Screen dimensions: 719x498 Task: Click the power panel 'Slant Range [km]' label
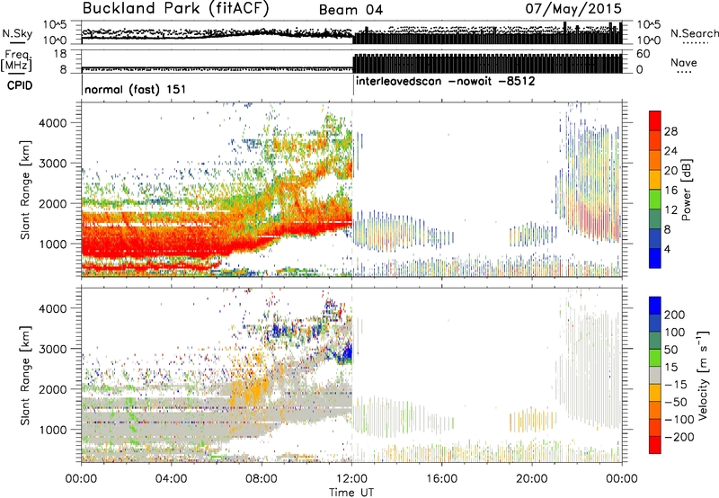click(26, 190)
